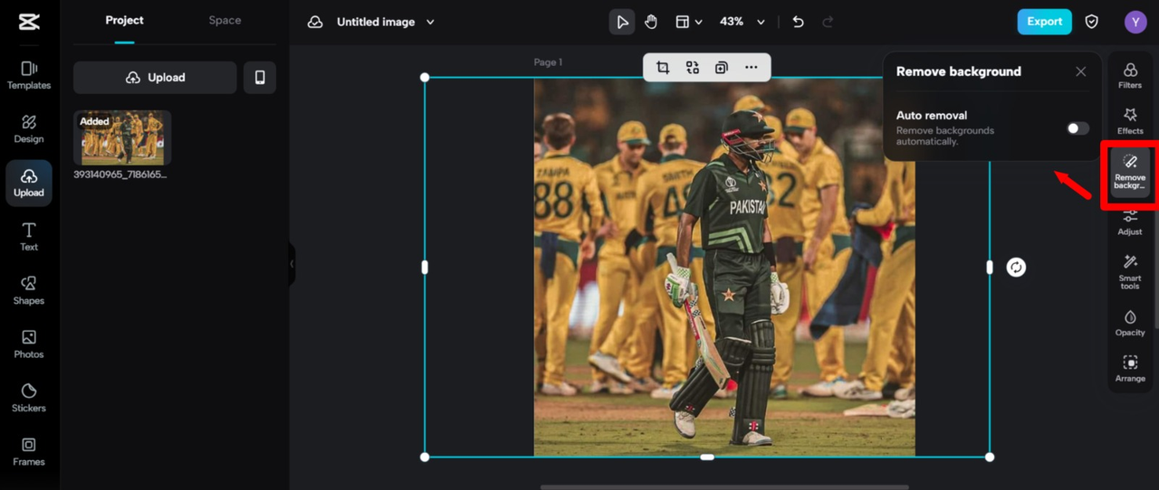The image size is (1159, 490).
Task: Open the Y user profile avatar
Action: pyautogui.click(x=1135, y=22)
